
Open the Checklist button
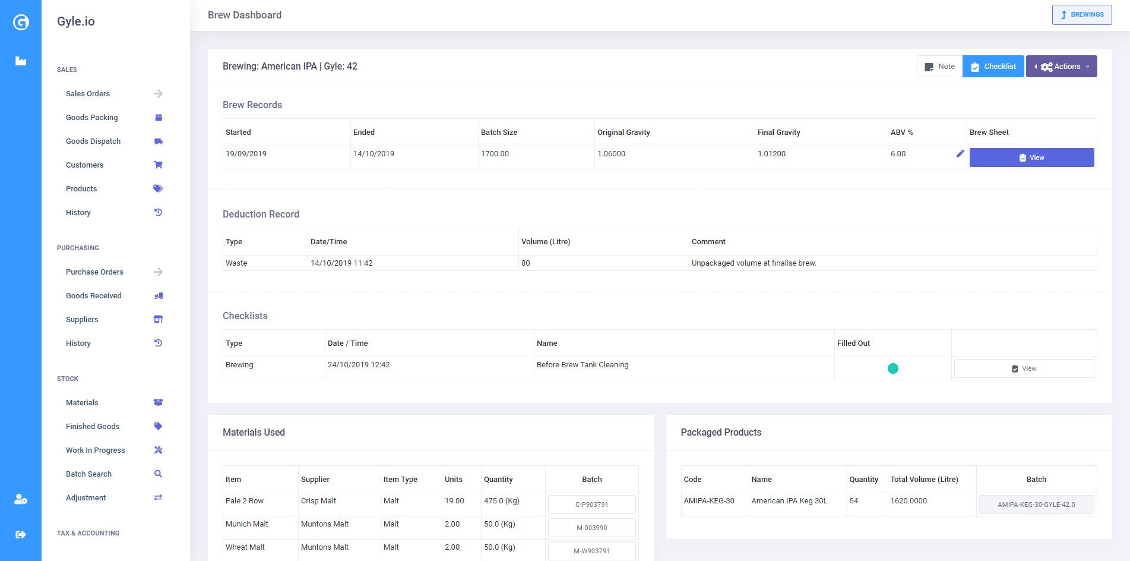click(x=993, y=67)
